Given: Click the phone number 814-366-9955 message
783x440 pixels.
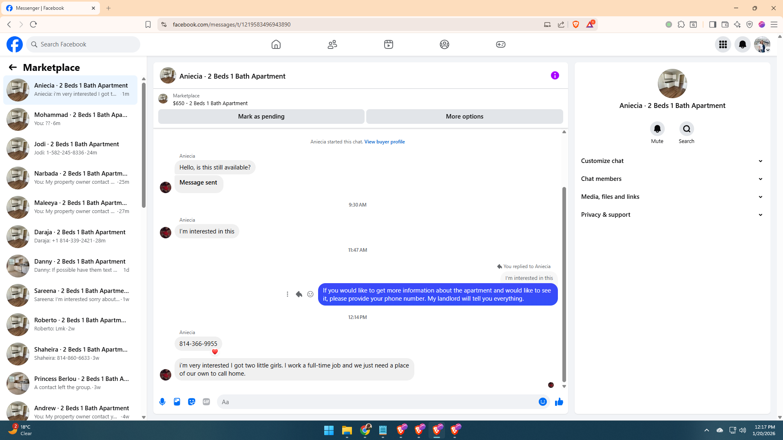Looking at the screenshot, I should click(x=198, y=344).
